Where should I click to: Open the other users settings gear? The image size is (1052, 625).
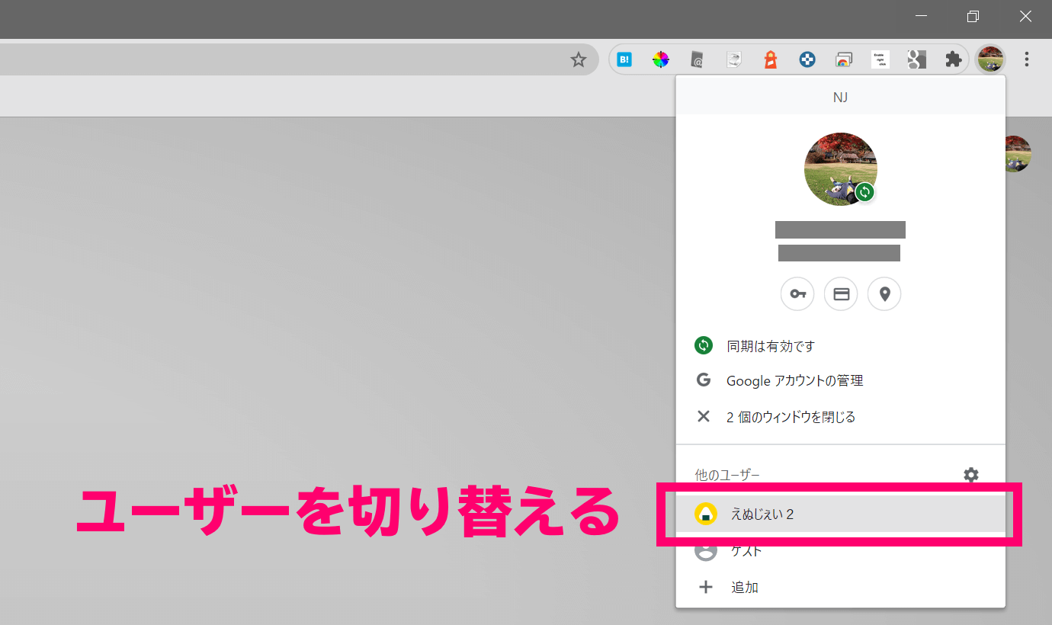[x=971, y=475]
